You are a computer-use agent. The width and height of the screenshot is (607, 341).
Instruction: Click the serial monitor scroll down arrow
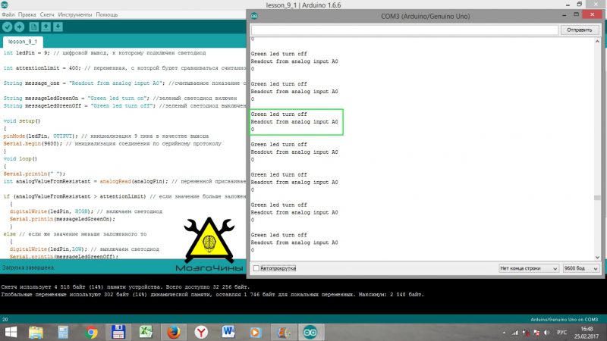tap(597, 257)
